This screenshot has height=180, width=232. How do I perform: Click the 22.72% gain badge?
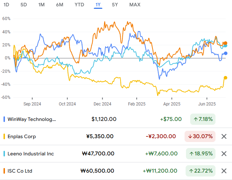pyautogui.click(x=200, y=171)
